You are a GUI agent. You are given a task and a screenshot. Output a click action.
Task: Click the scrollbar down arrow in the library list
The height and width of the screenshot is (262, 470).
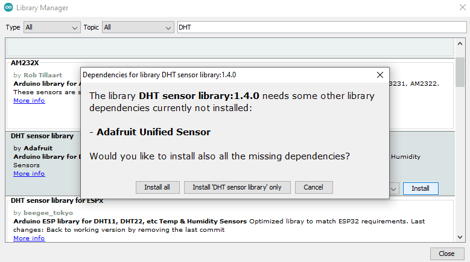[x=460, y=238]
